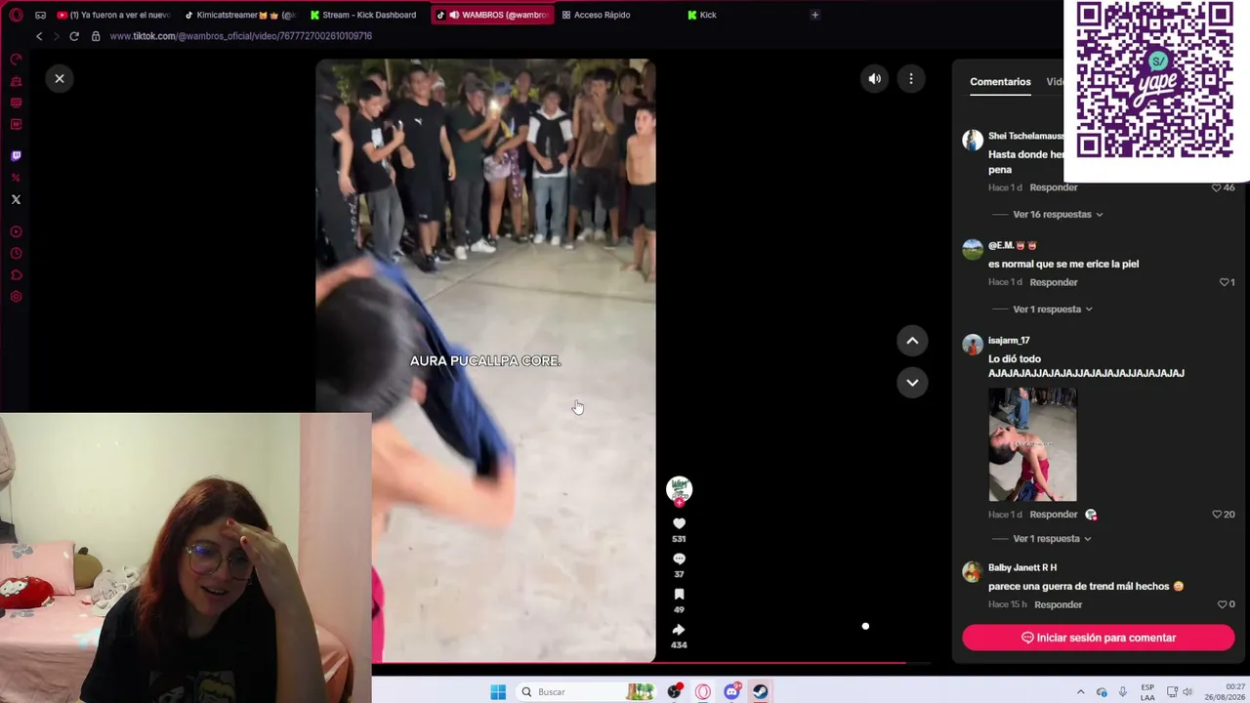Switch to the Kimicatstreamer TikTok tab
1250x703 pixels.
pos(239,15)
